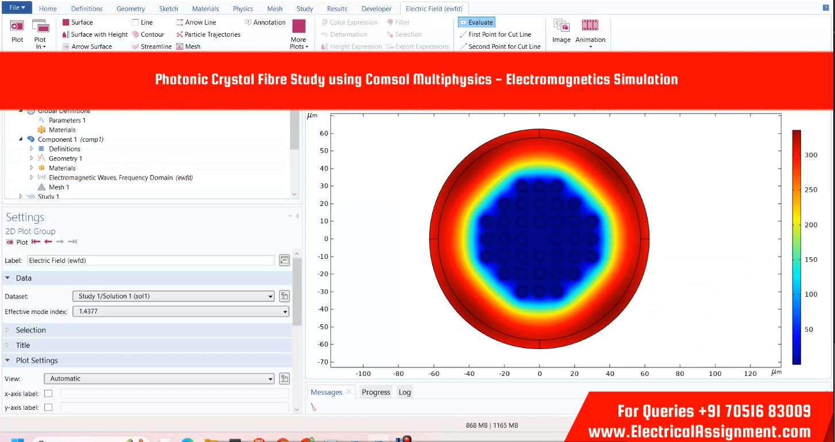The width and height of the screenshot is (835, 442).
Task: Click the Particle Trajectories icon
Action: click(x=180, y=34)
